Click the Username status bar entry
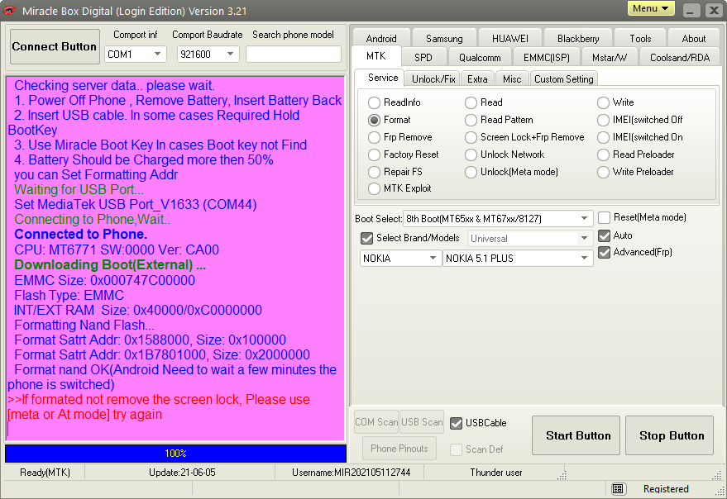The image size is (727, 499). coord(351,473)
